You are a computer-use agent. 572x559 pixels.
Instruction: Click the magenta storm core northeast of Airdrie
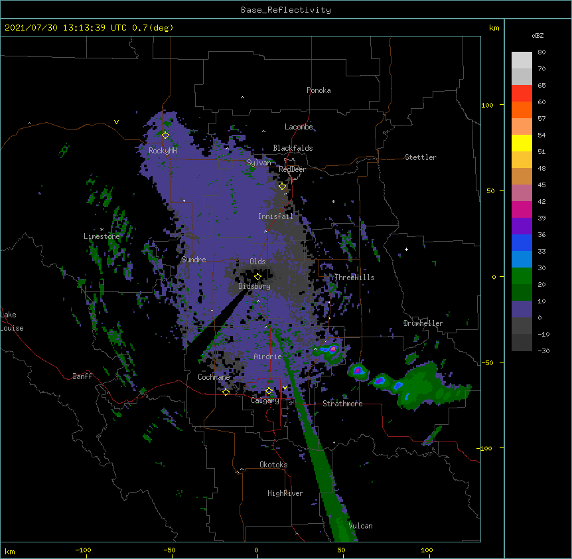(x=332, y=349)
